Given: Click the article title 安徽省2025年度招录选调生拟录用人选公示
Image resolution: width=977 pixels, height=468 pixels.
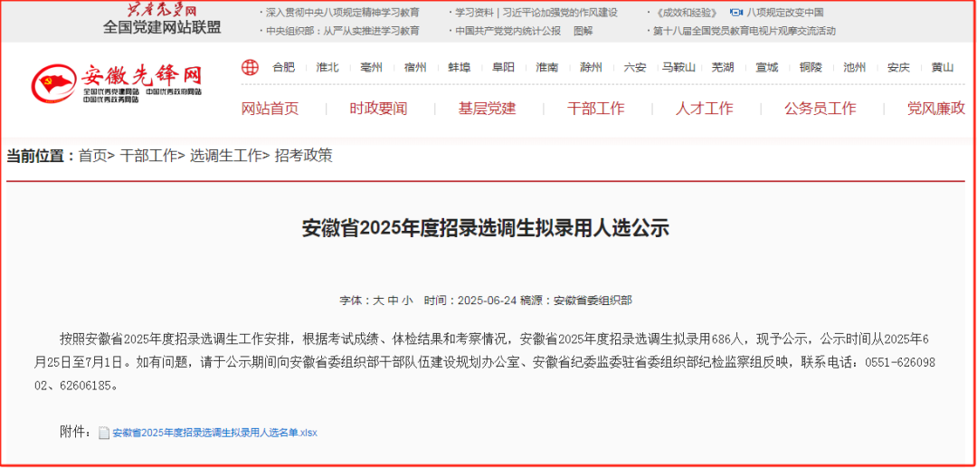Looking at the screenshot, I should tap(486, 228).
